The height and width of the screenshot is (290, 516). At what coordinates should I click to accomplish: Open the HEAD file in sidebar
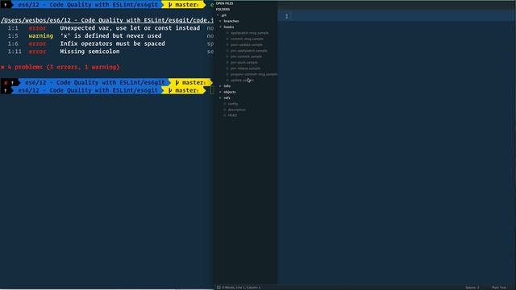click(x=232, y=115)
